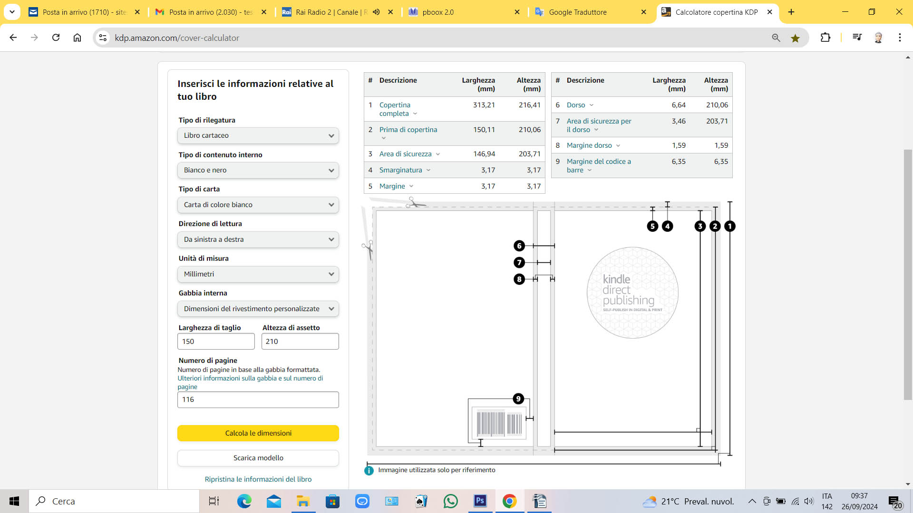This screenshot has height=513, width=913.
Task: Click Scarica modello button
Action: tap(258, 458)
